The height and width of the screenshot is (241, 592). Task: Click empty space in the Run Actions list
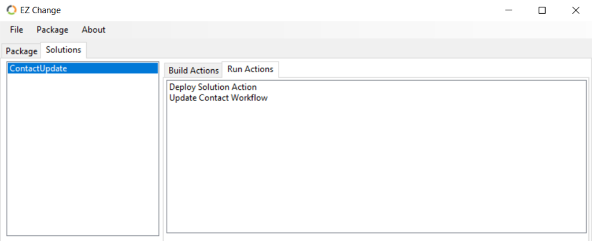coord(376,168)
